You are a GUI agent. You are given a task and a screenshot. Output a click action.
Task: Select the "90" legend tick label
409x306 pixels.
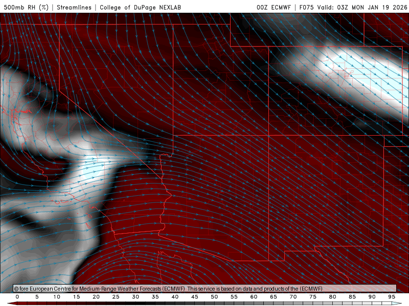coord(372,297)
